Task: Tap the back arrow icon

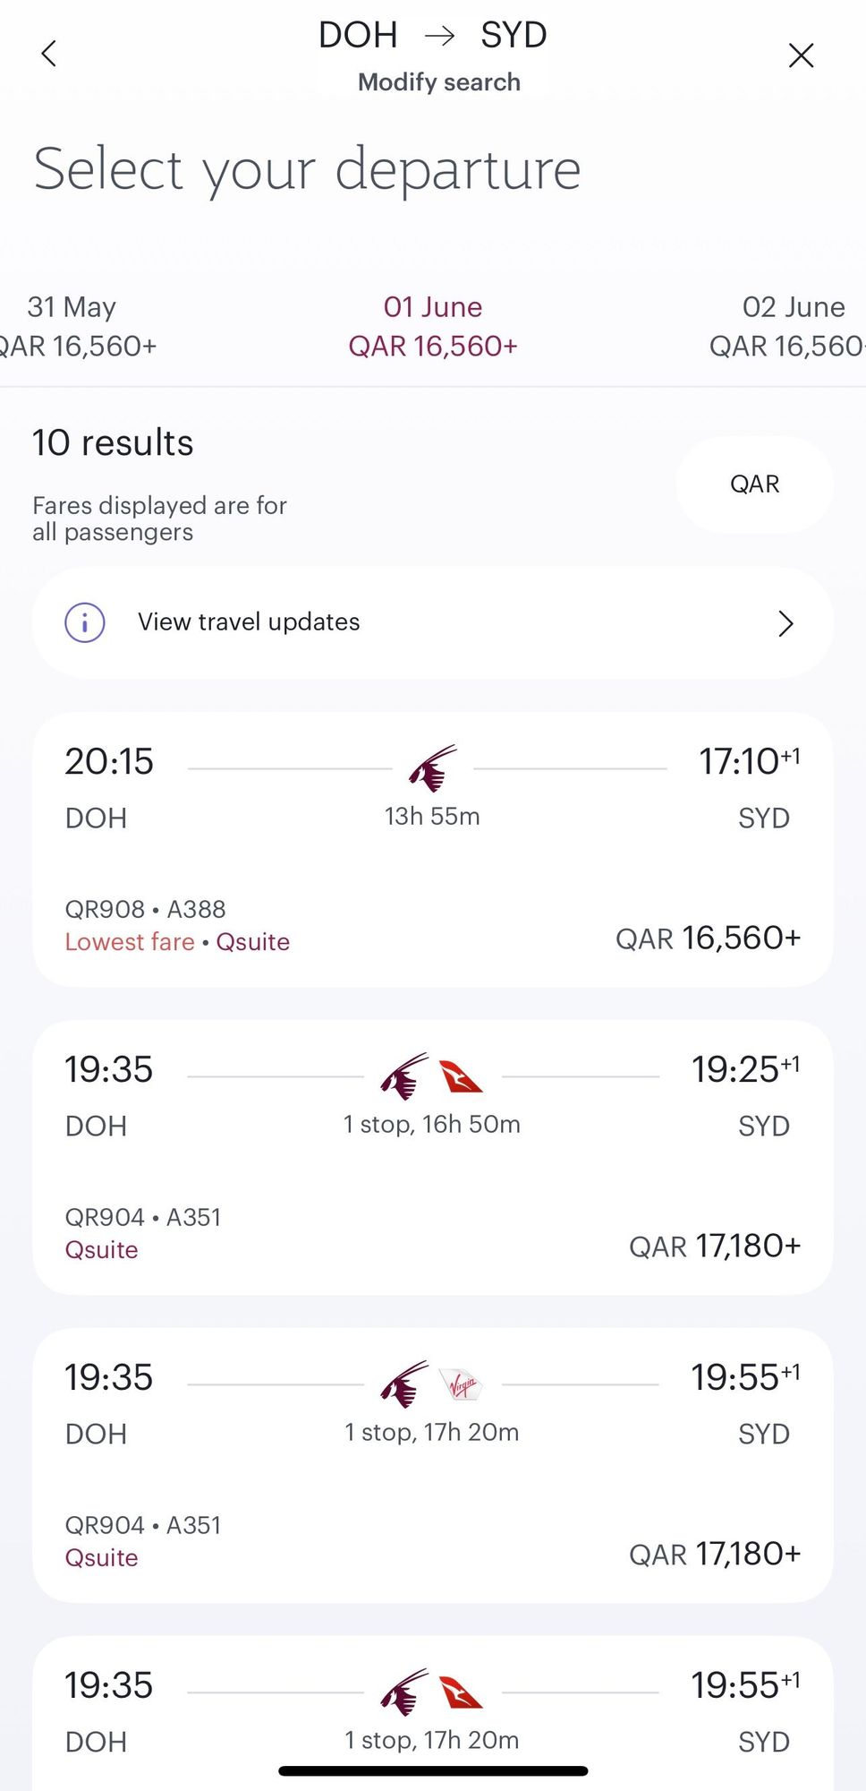Action: 49,54
